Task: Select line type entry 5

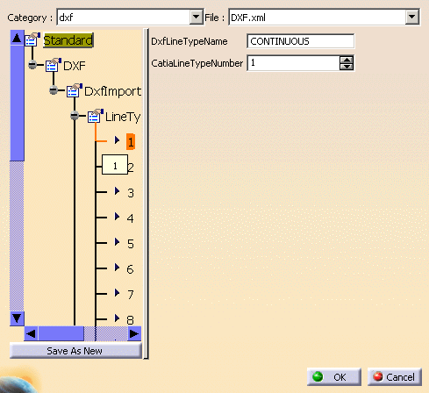Action: 131,244
